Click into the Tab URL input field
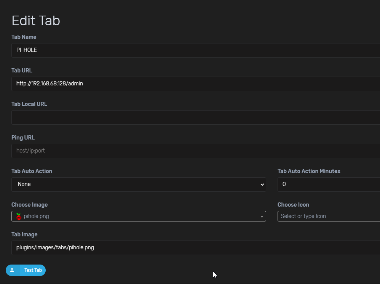This screenshot has height=284, width=380. pos(196,83)
